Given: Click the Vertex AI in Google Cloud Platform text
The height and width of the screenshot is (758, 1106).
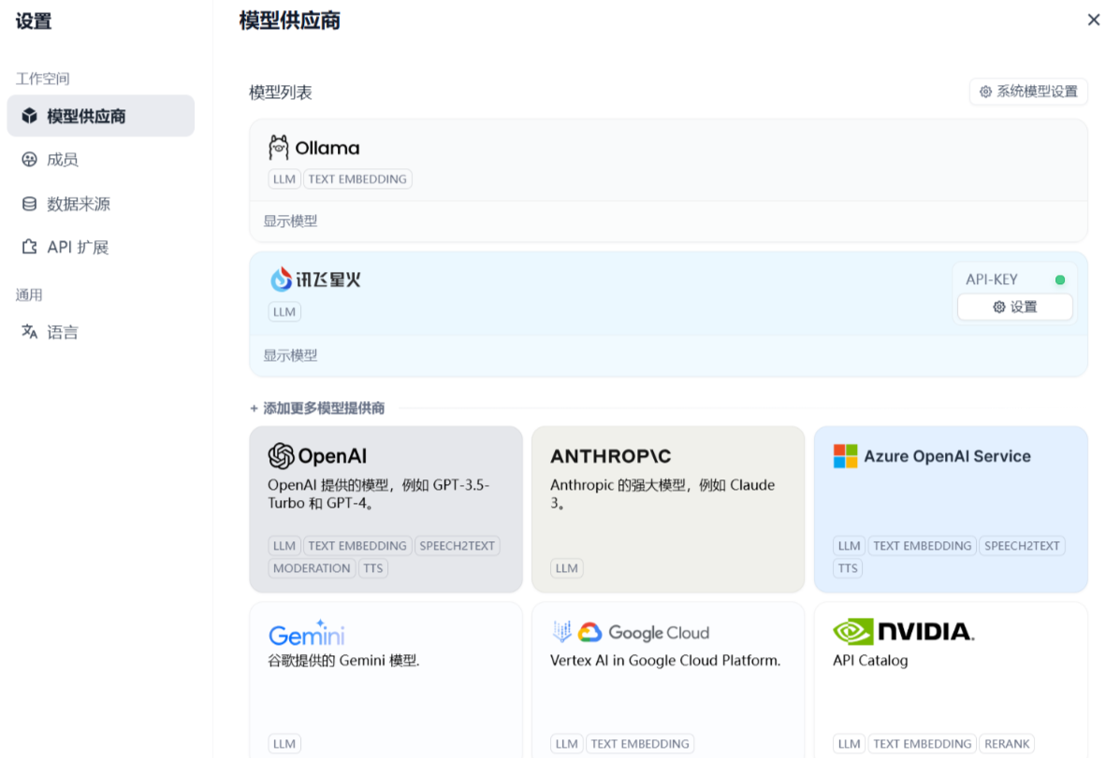Looking at the screenshot, I should pos(665,660).
